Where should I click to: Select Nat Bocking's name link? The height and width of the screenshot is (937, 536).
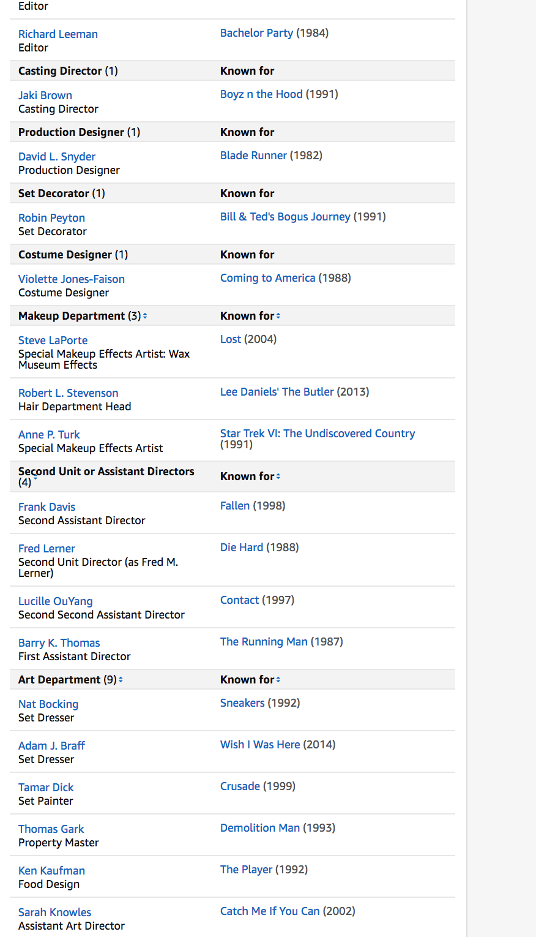[48, 704]
